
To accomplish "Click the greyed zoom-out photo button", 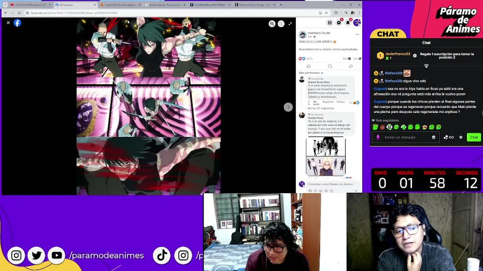I will (281, 24).
